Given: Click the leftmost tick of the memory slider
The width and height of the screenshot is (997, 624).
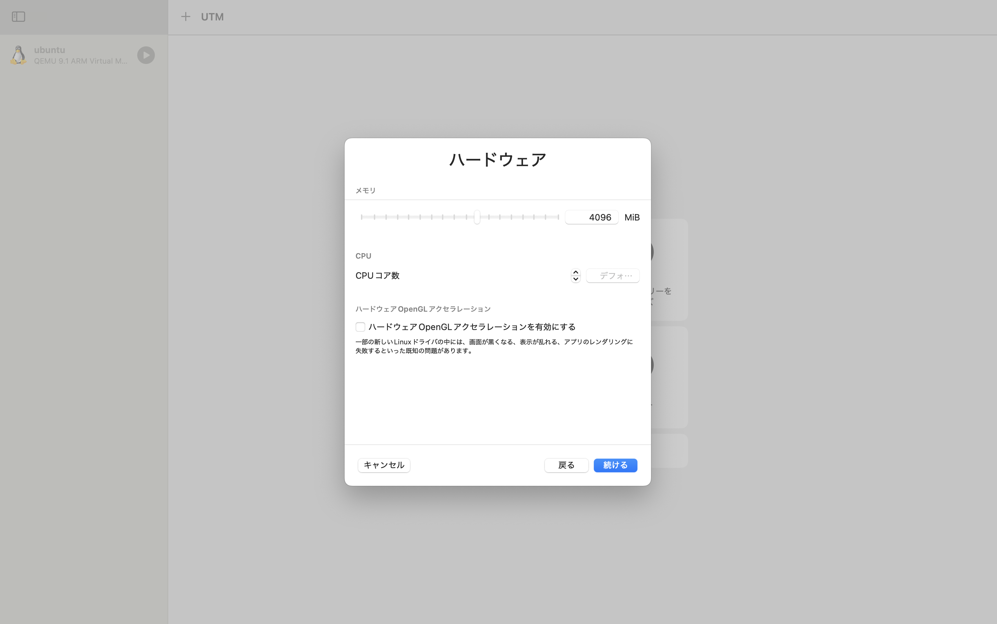Looking at the screenshot, I should point(362,217).
